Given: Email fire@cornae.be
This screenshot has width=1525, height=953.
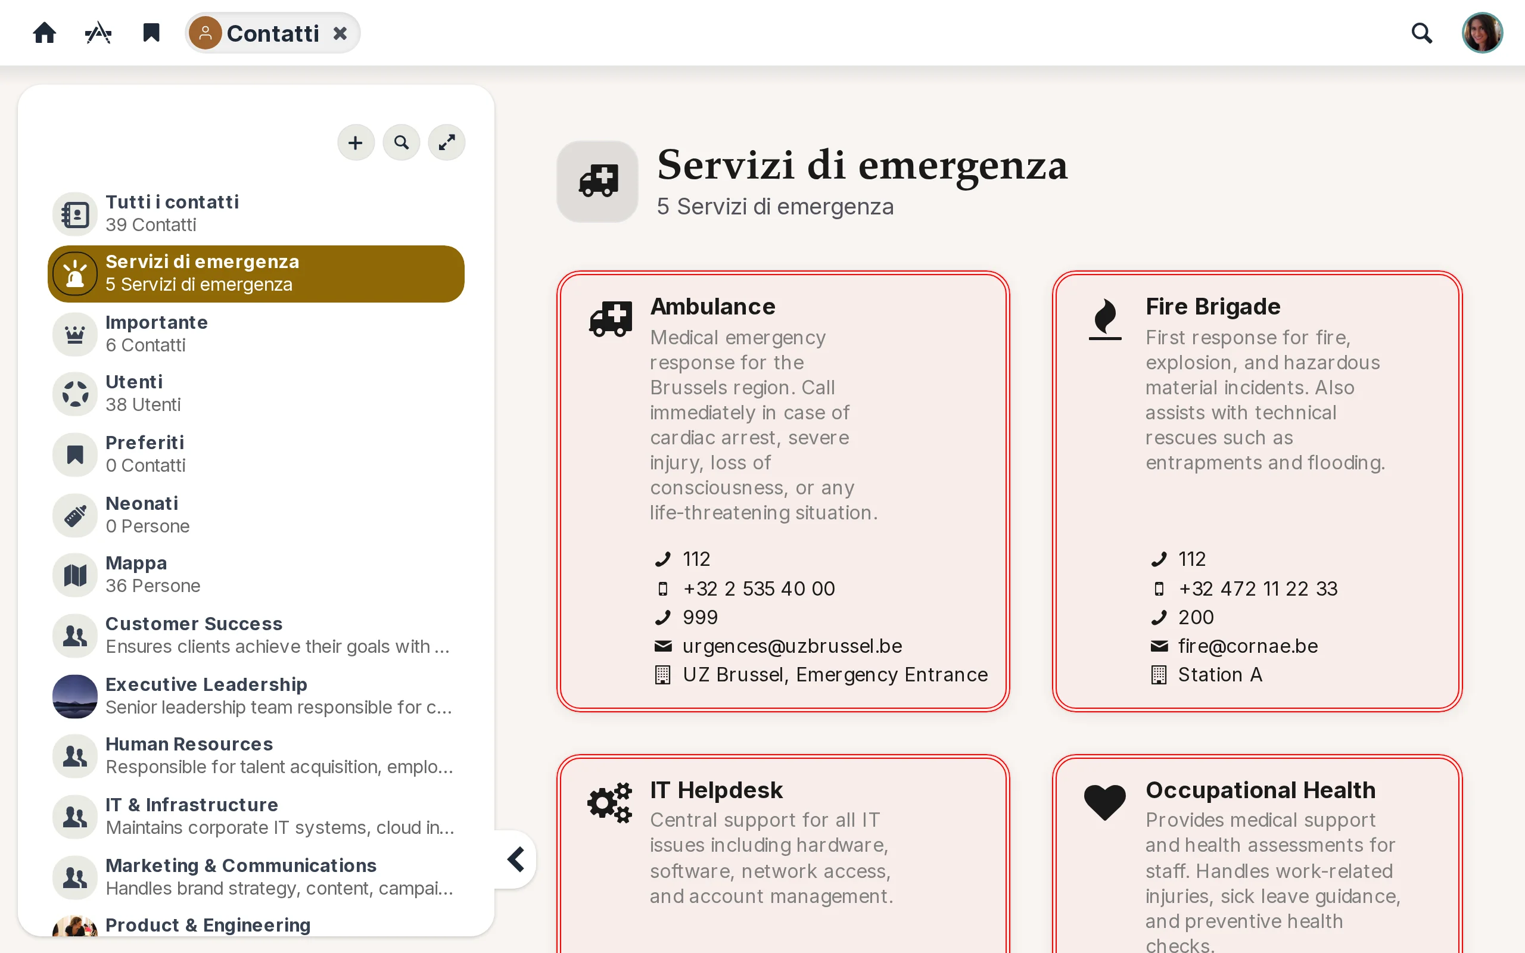Looking at the screenshot, I should (1248, 646).
